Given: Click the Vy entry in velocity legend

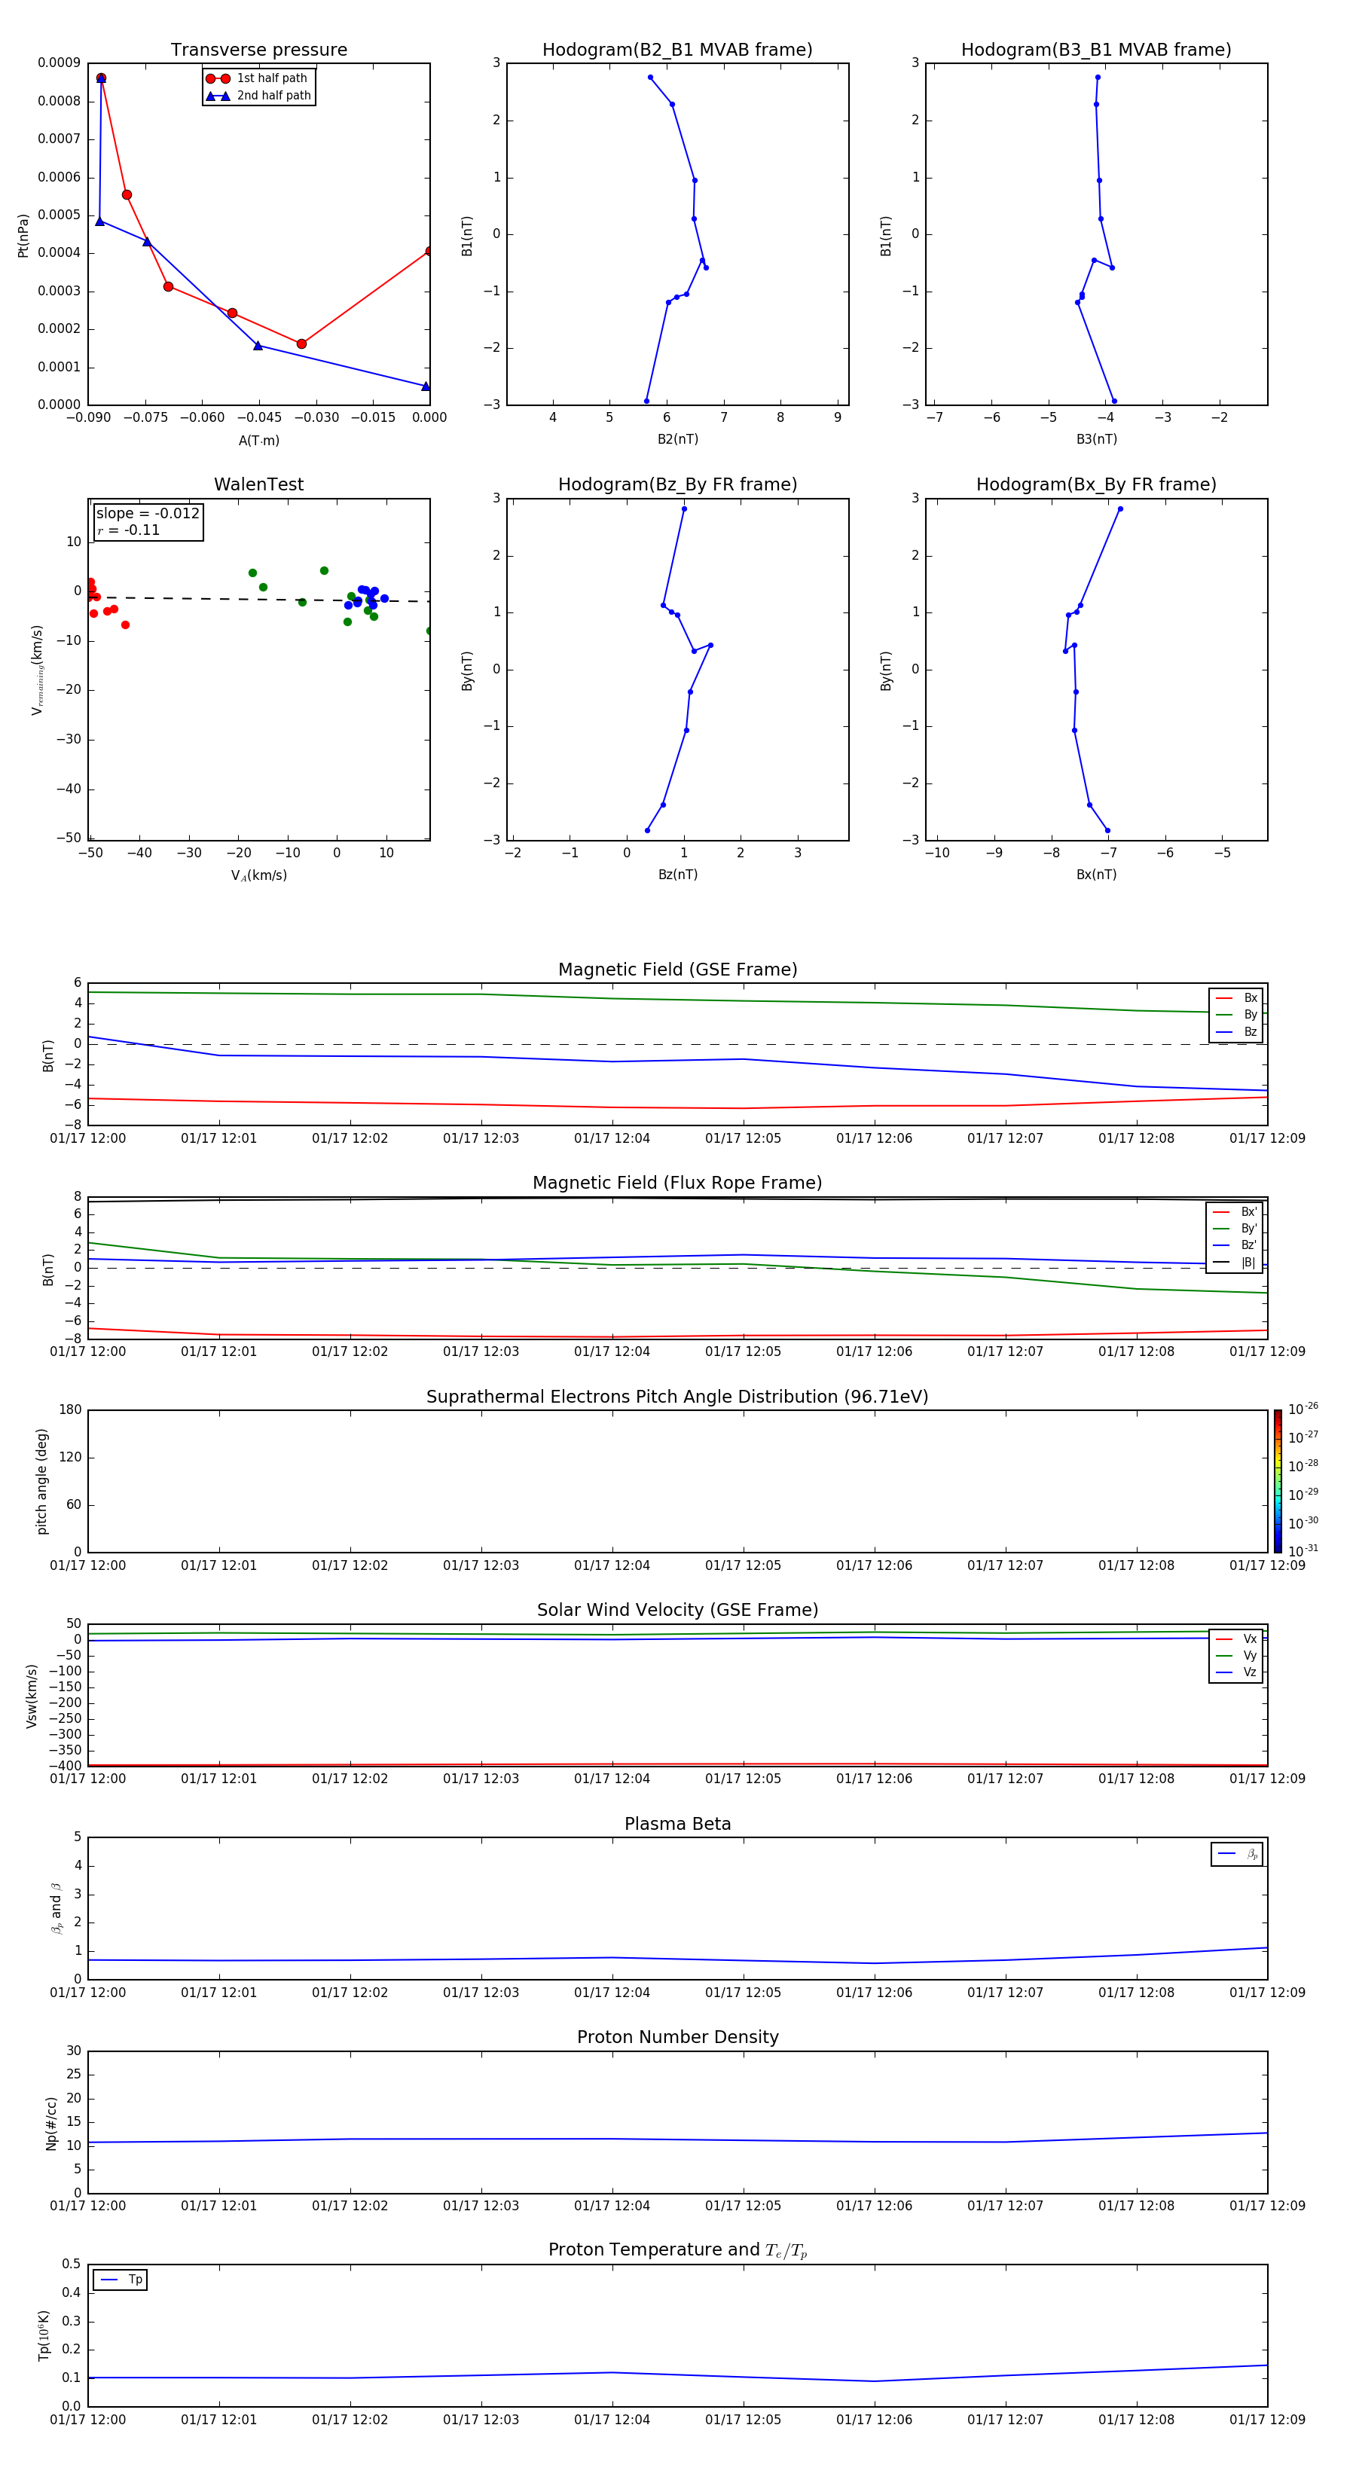Looking at the screenshot, I should (1236, 1656).
